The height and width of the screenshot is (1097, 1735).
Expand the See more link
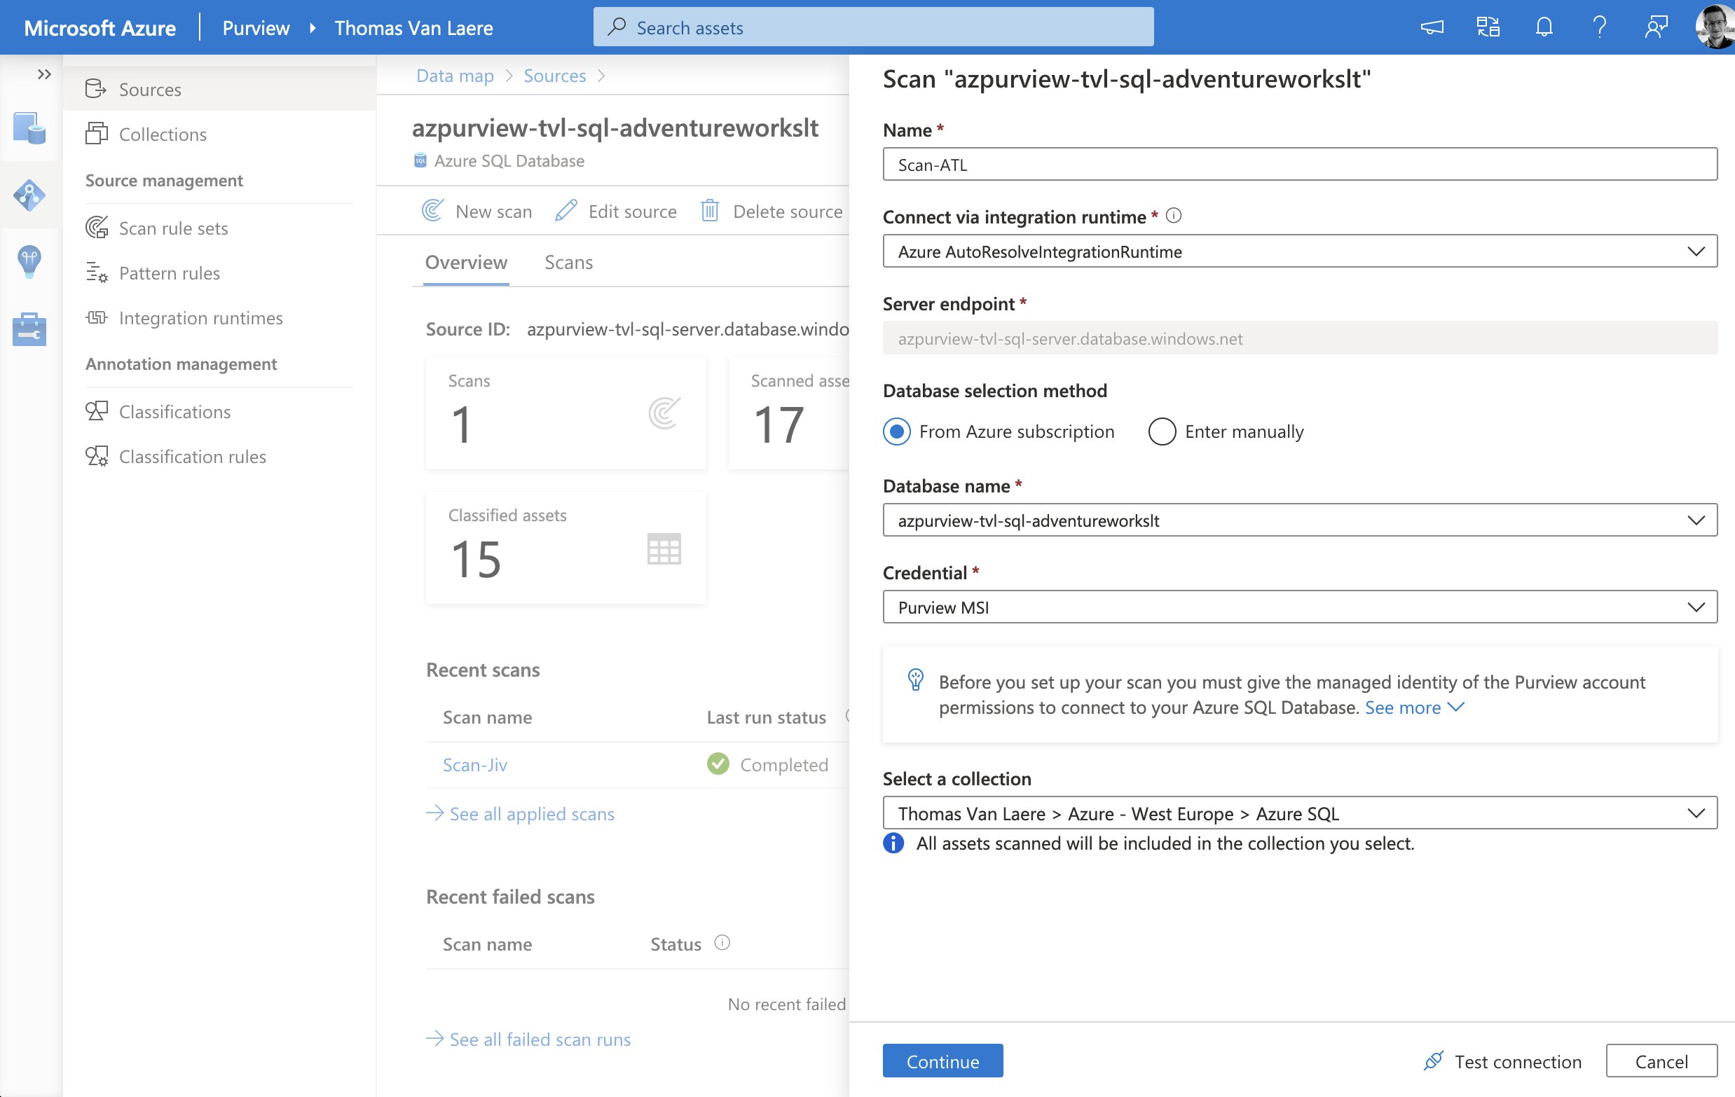pos(1413,708)
